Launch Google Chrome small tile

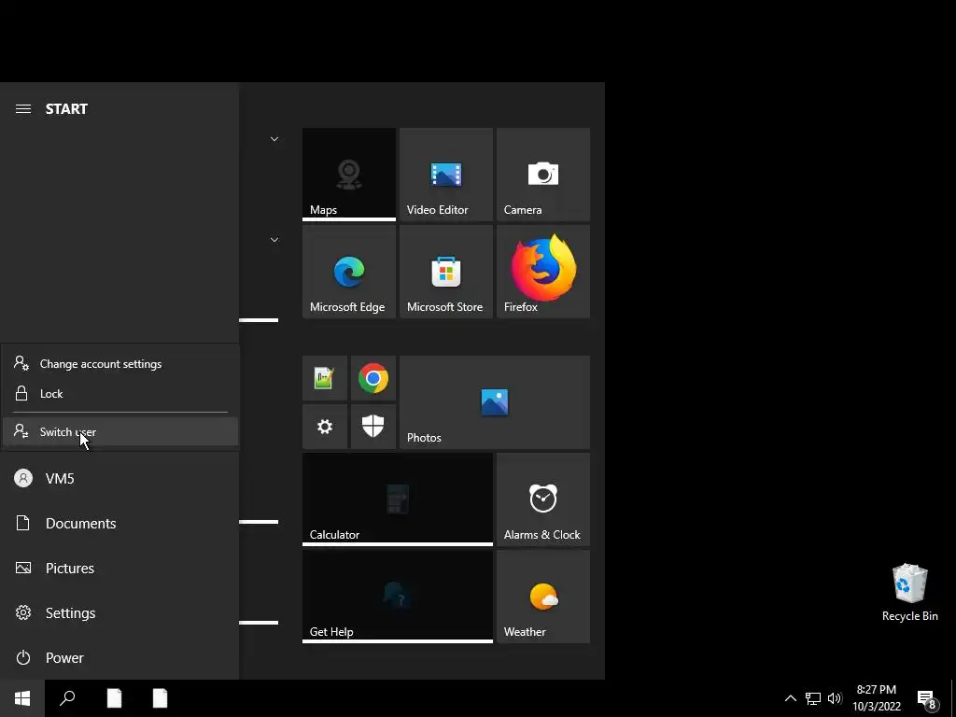[x=373, y=378]
